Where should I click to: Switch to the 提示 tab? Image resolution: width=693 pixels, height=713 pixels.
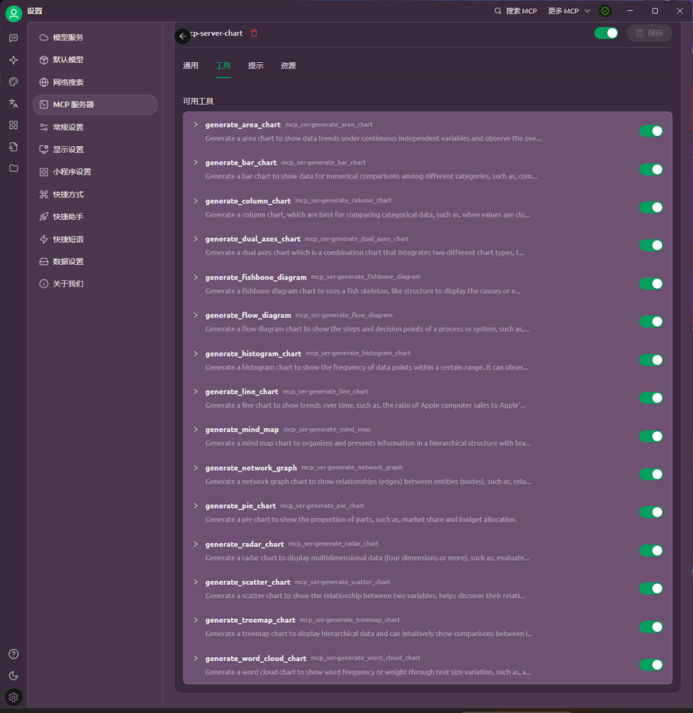[256, 65]
